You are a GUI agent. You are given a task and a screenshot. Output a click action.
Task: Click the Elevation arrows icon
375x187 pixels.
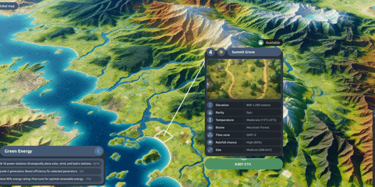point(210,105)
